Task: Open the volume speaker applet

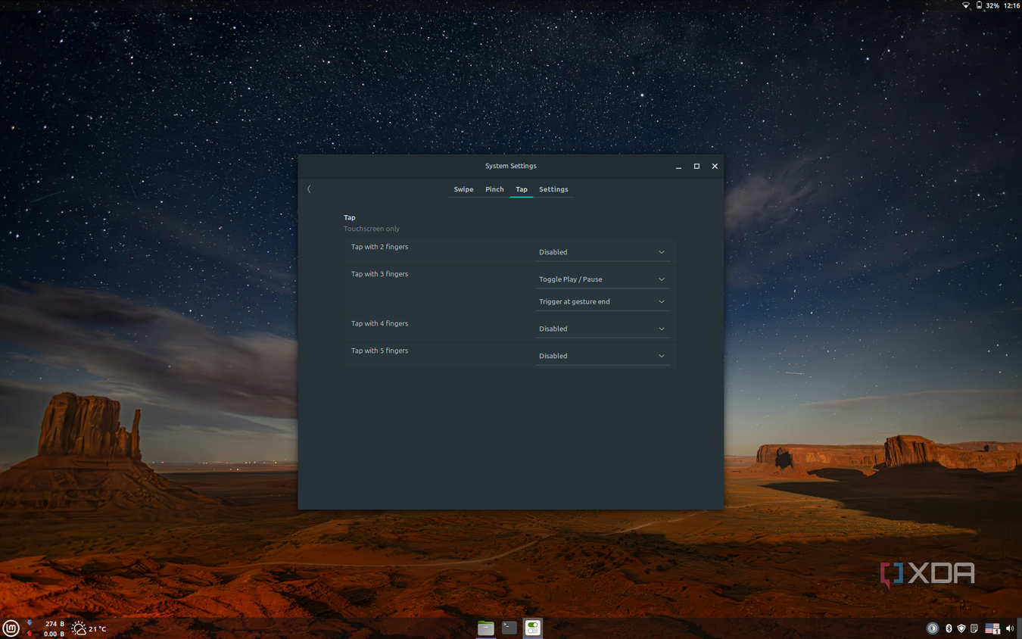Action: click(x=1010, y=628)
